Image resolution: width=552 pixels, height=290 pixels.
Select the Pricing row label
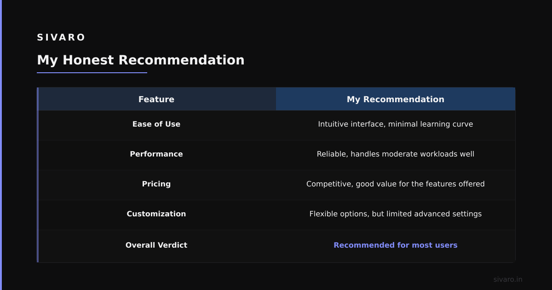156,184
